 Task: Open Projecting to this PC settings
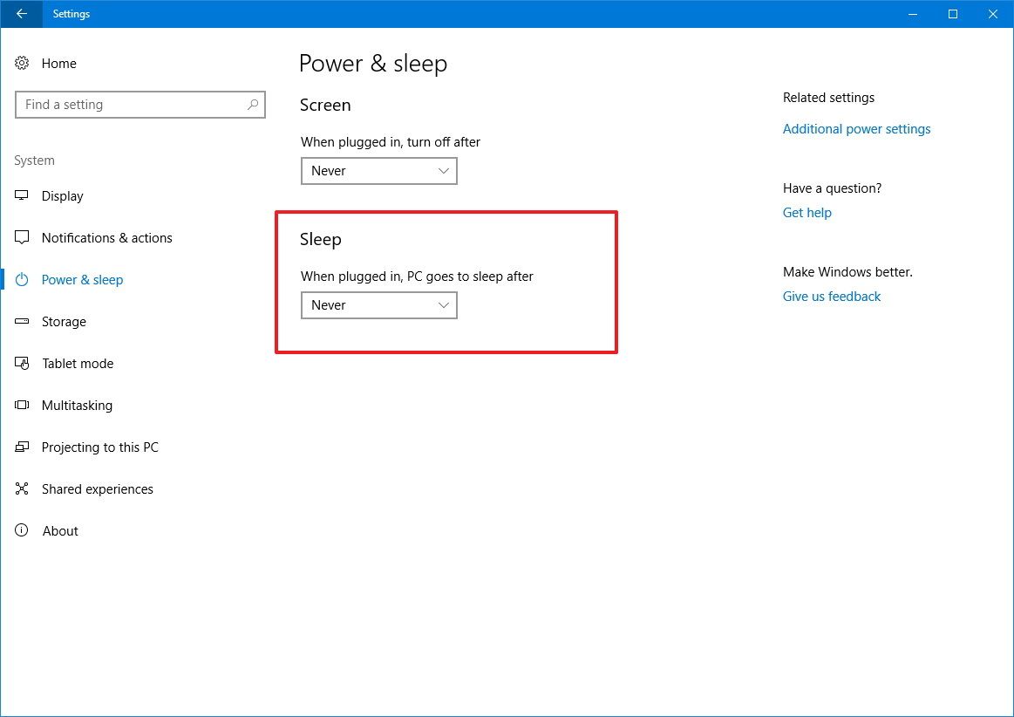point(99,447)
